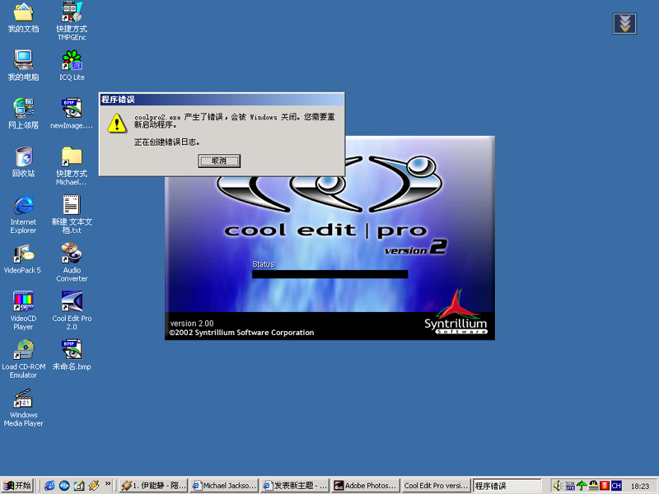Image resolution: width=659 pixels, height=494 pixels.
Task: Select the 未命名.bmp file icon
Action: point(72,355)
